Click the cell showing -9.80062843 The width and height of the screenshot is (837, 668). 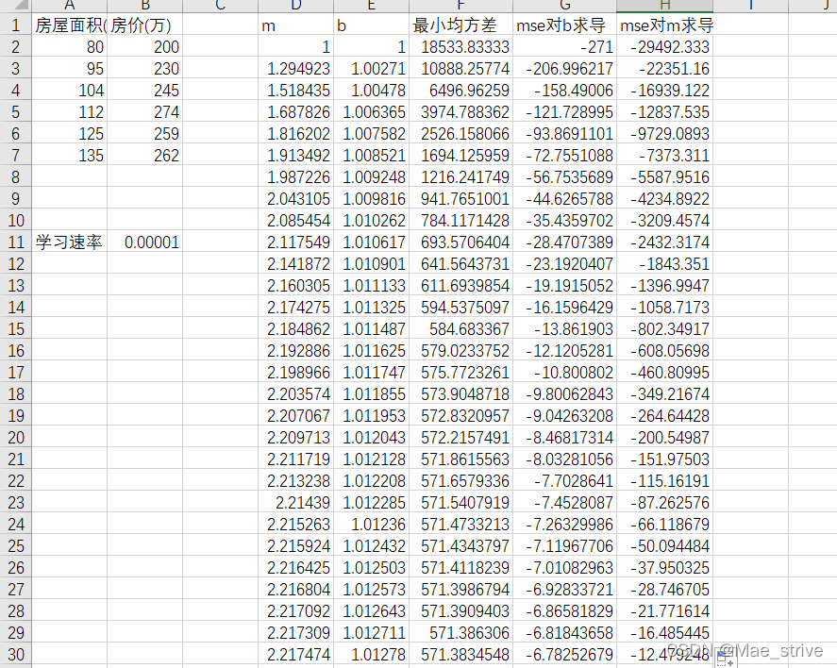tap(564, 394)
